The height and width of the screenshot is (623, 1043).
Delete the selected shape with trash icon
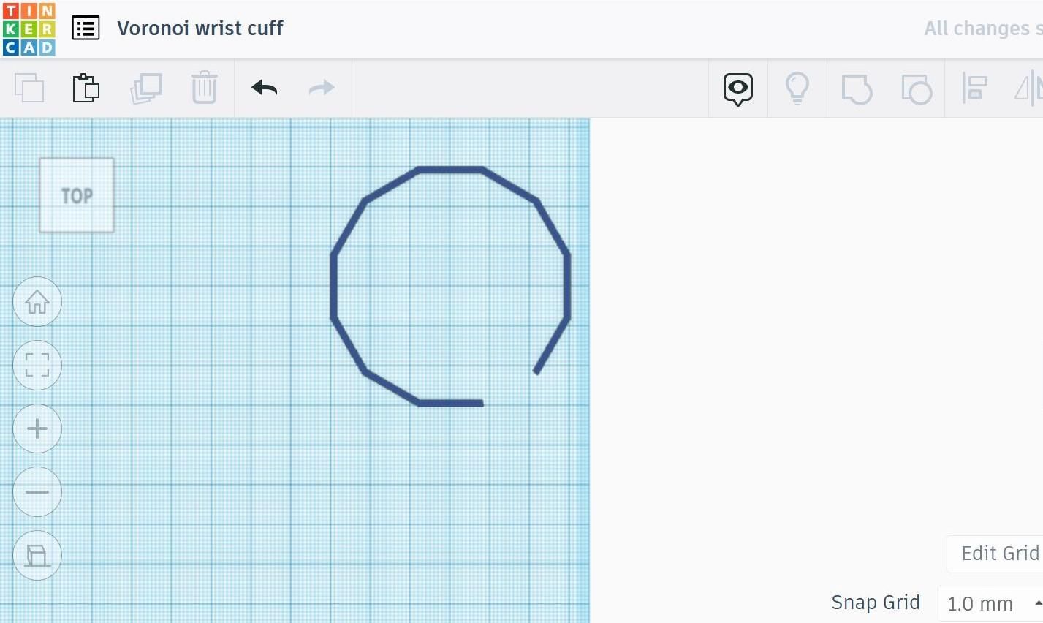coord(205,88)
